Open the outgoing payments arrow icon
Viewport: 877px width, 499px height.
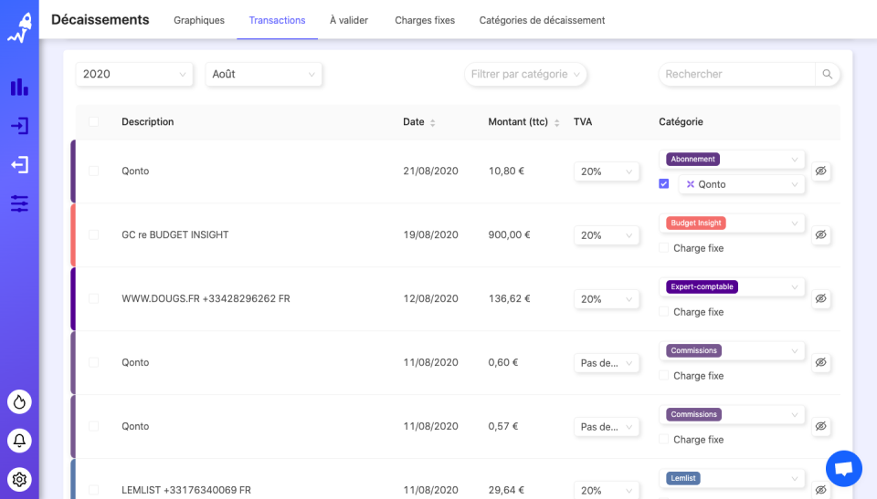(x=19, y=164)
